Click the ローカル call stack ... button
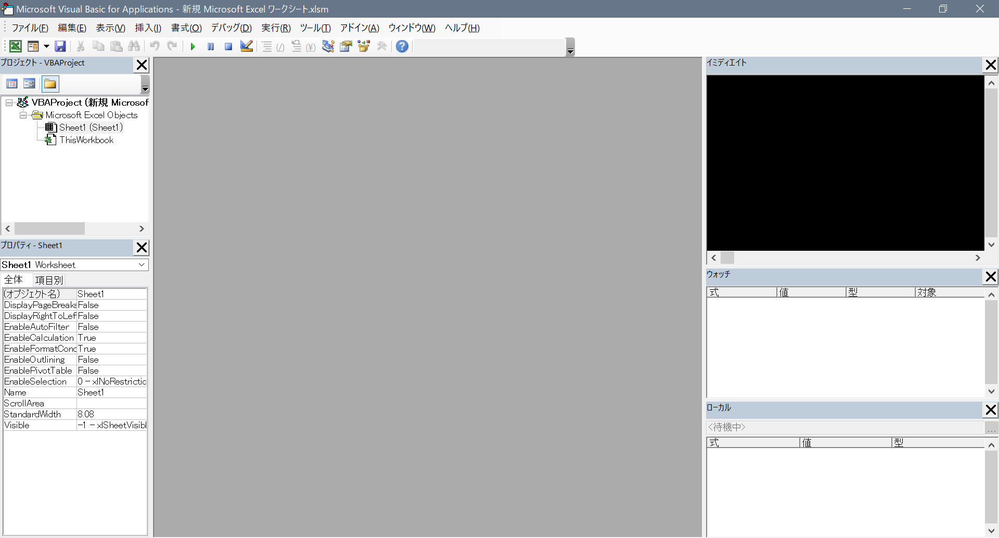999x538 pixels. (x=991, y=428)
